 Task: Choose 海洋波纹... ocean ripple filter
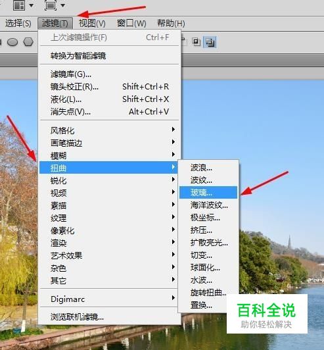click(x=208, y=205)
